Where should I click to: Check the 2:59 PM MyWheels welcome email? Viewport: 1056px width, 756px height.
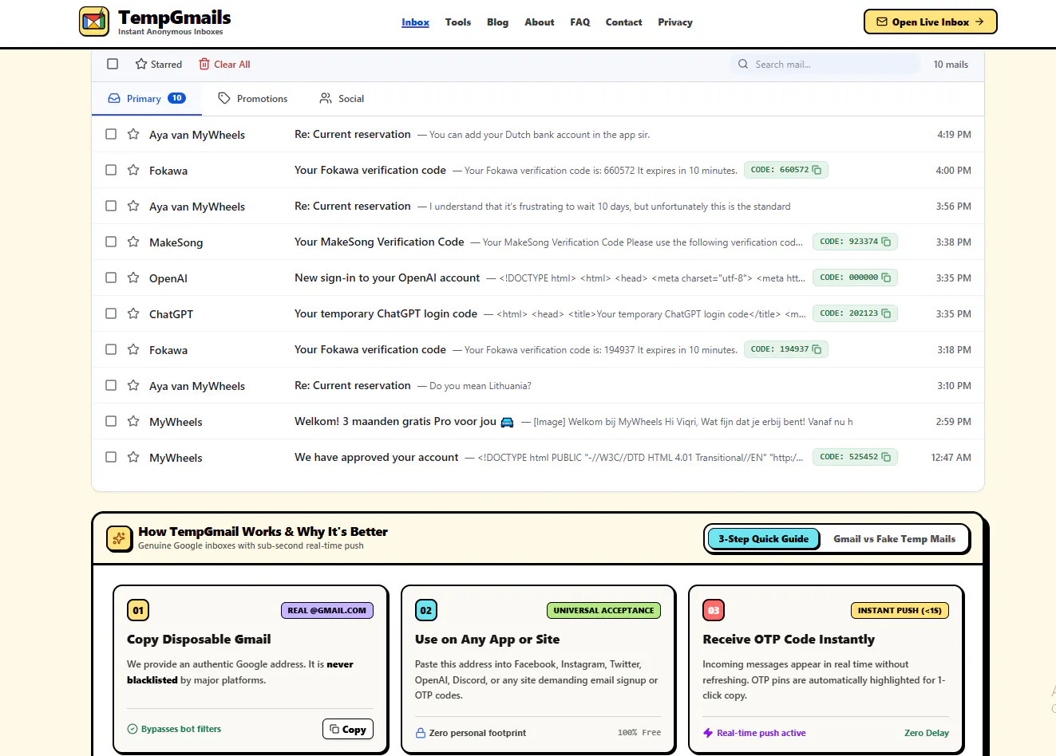(111, 421)
